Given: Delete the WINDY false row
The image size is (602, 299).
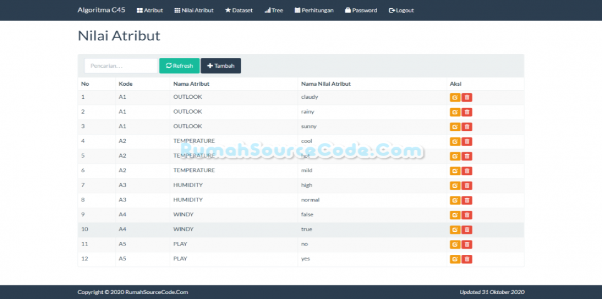Looking at the screenshot, I should tap(467, 215).
